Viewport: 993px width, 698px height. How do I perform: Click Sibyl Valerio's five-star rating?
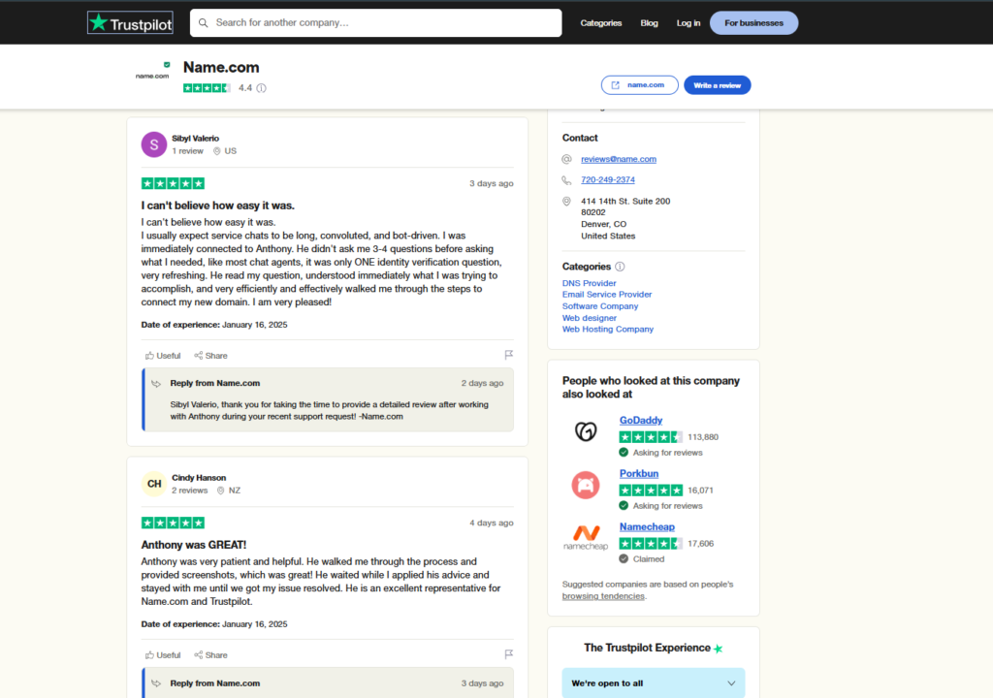tap(173, 183)
